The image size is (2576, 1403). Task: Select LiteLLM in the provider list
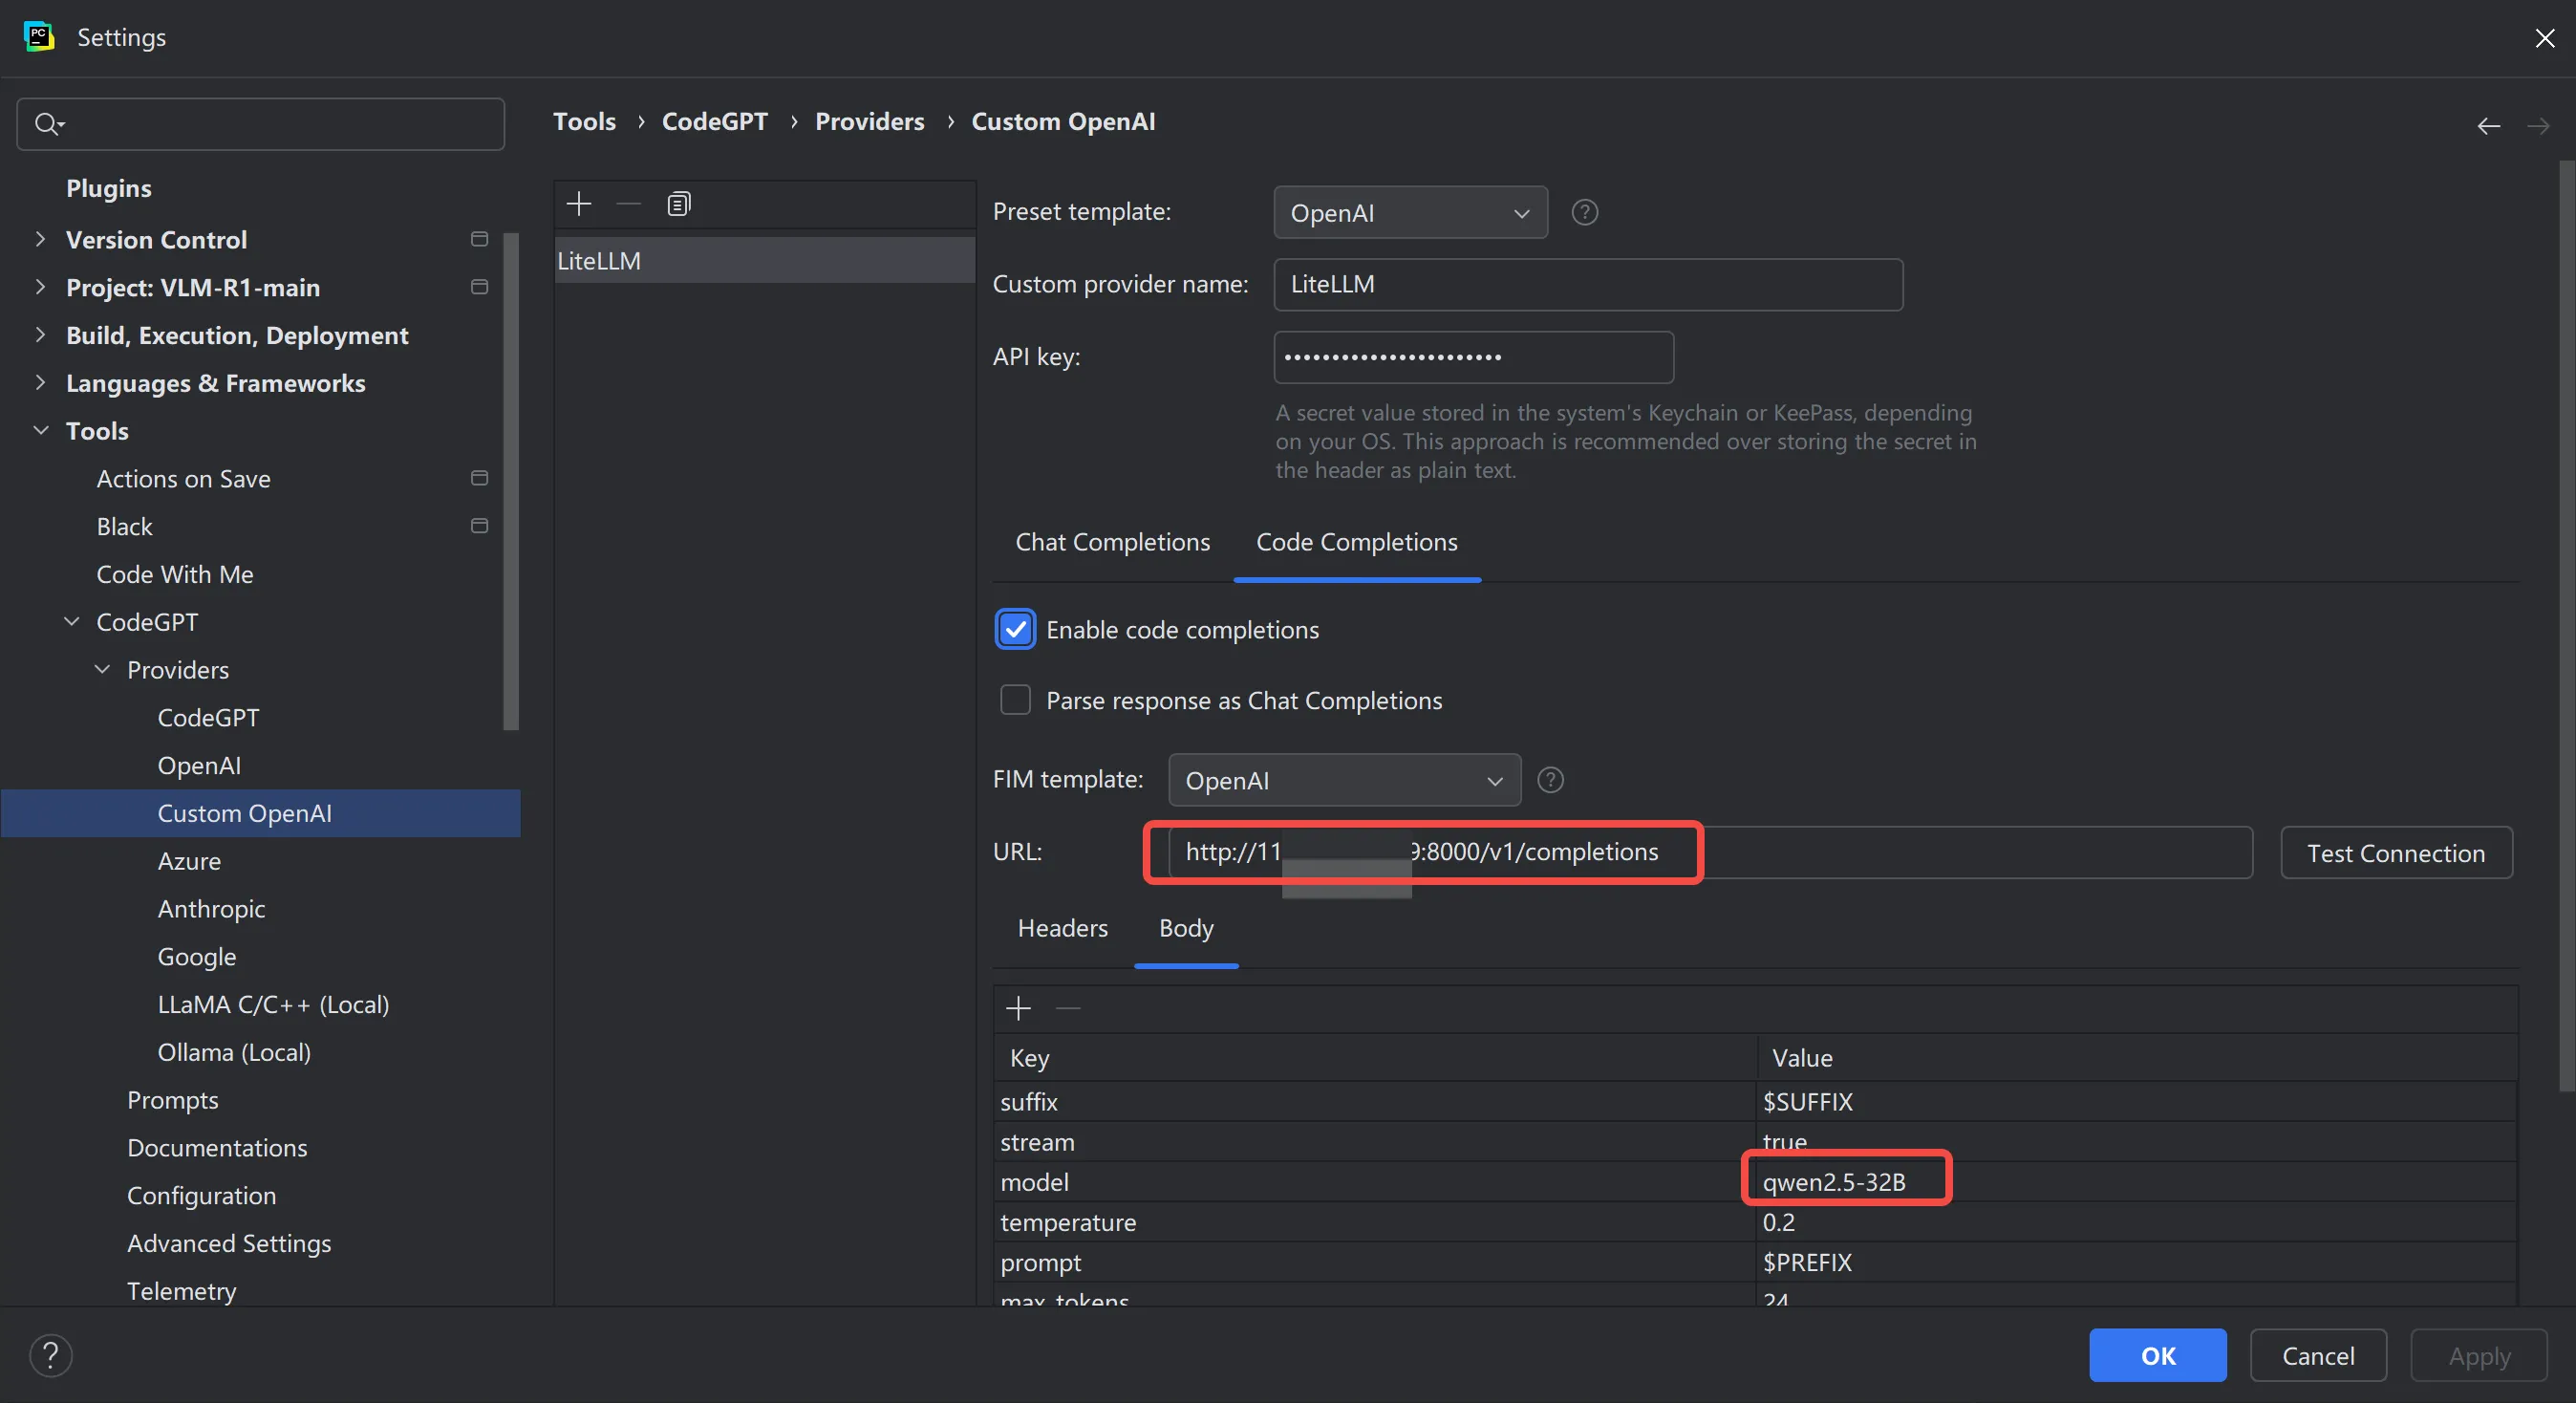click(x=764, y=260)
